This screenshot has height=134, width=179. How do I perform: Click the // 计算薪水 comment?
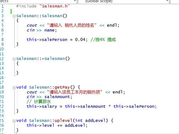click(x=39, y=101)
